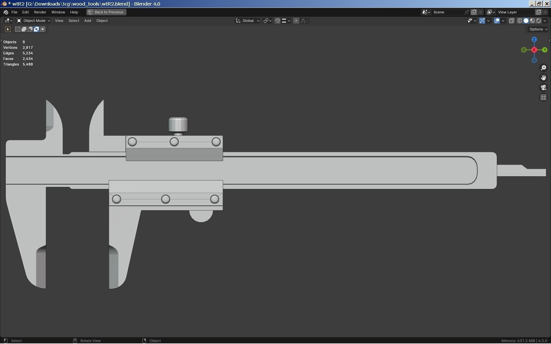The height and width of the screenshot is (344, 551).
Task: Click the pan view hand icon
Action: click(x=543, y=78)
